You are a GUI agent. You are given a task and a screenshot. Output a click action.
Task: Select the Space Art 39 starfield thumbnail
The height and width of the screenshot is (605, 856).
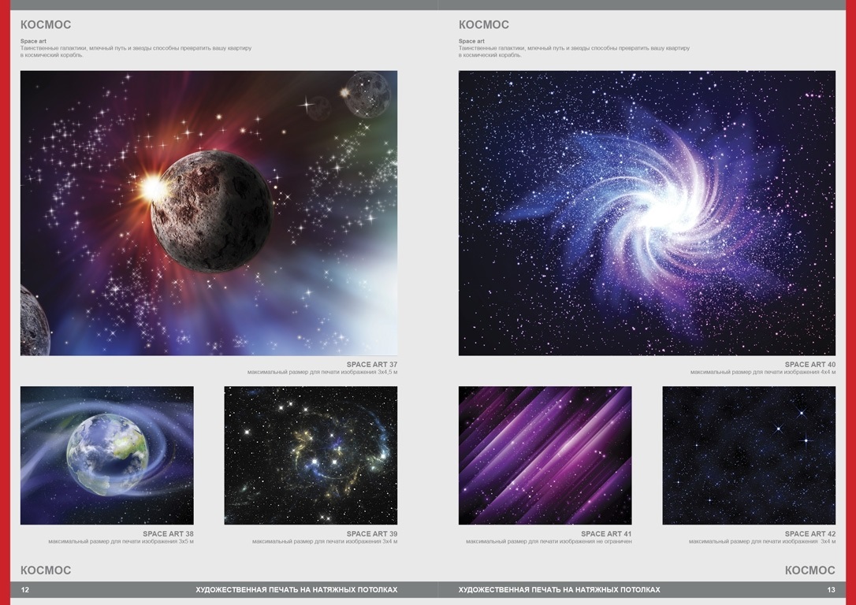point(311,455)
